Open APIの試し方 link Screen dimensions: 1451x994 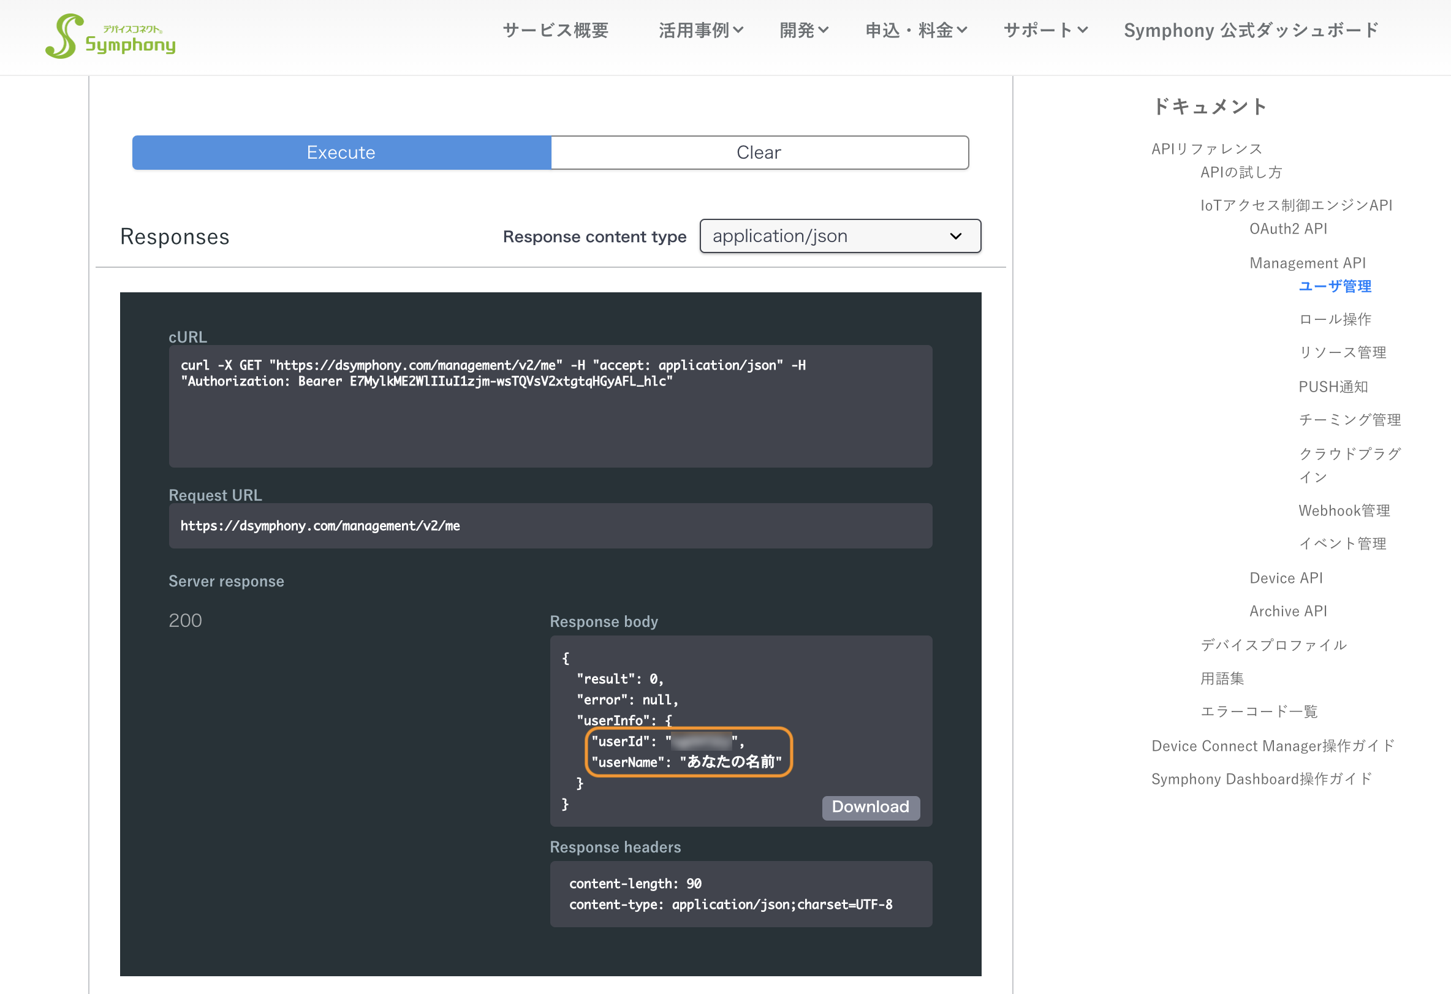(x=1241, y=172)
